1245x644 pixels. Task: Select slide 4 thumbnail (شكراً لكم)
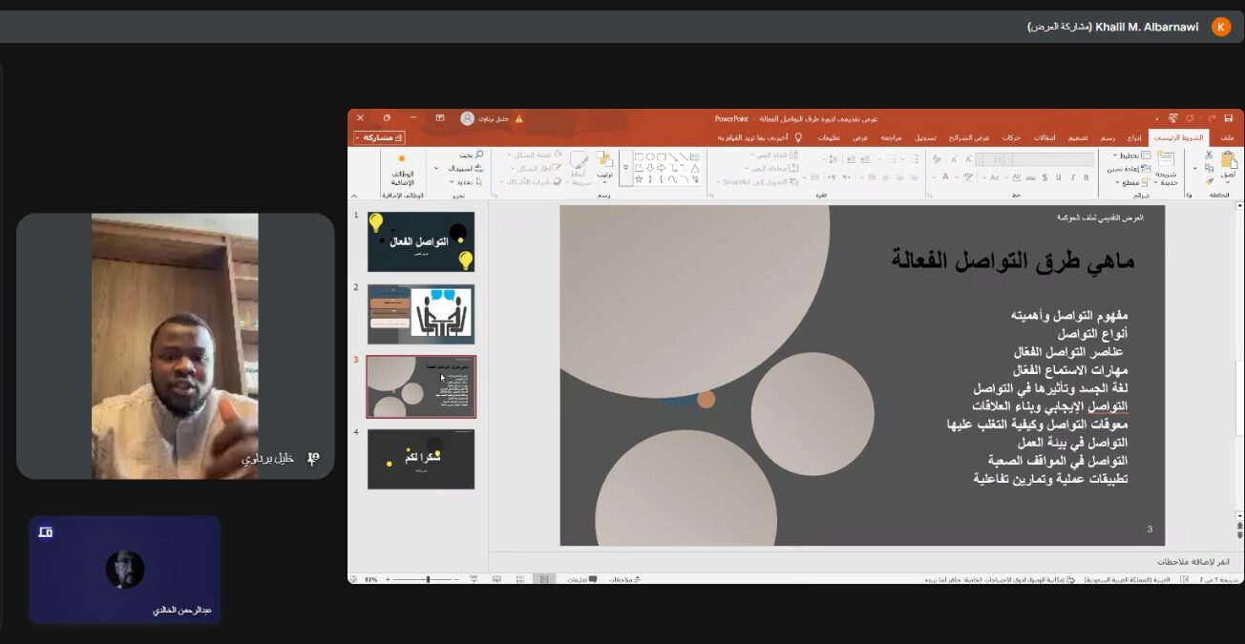(x=421, y=459)
